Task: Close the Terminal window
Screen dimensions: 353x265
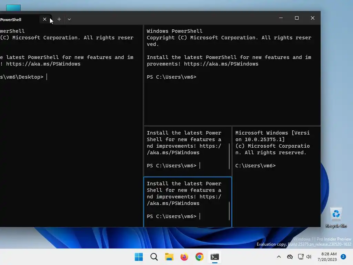Action: click(x=312, y=18)
